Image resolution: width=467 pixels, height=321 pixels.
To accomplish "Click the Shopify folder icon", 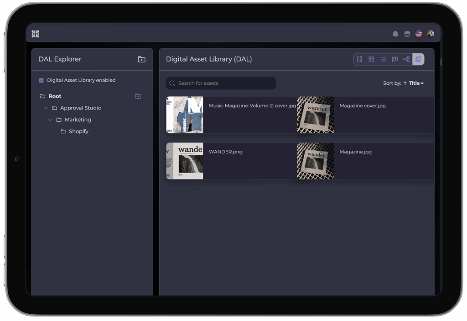I will (63, 132).
